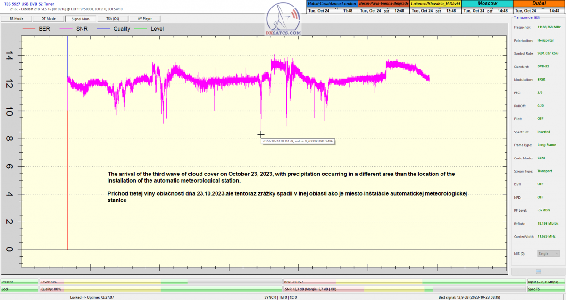Click the collapse button below the transponder panel
The image size is (566, 300).
pos(538,272)
